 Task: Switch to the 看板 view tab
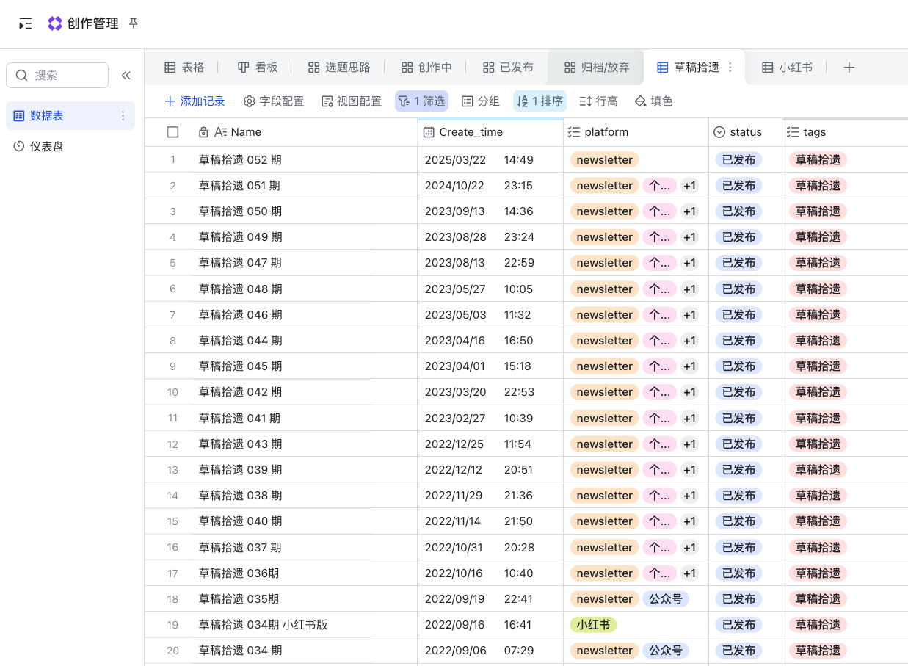[x=258, y=68]
